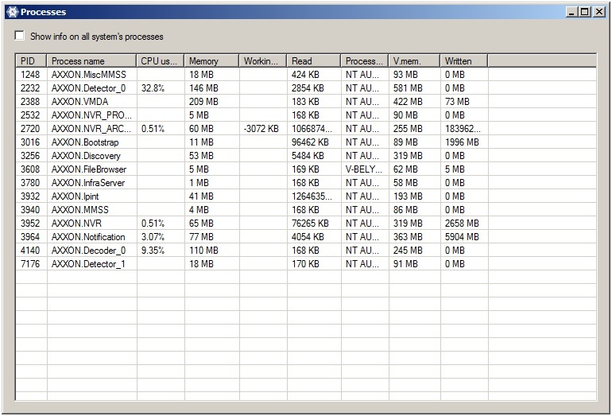Select the AXXON.MiscMMSS process row

point(306,74)
